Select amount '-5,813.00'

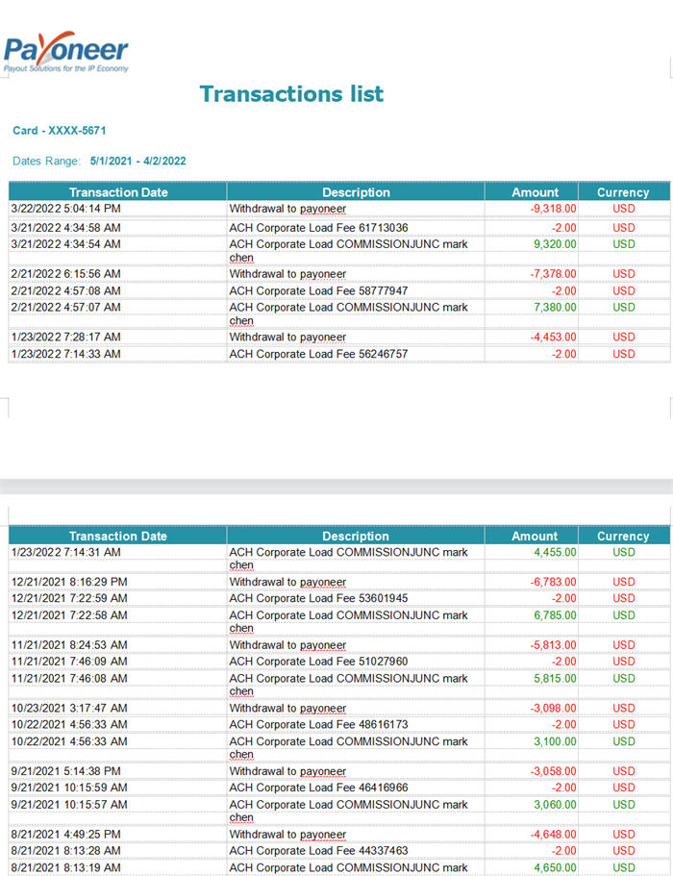pos(553,644)
